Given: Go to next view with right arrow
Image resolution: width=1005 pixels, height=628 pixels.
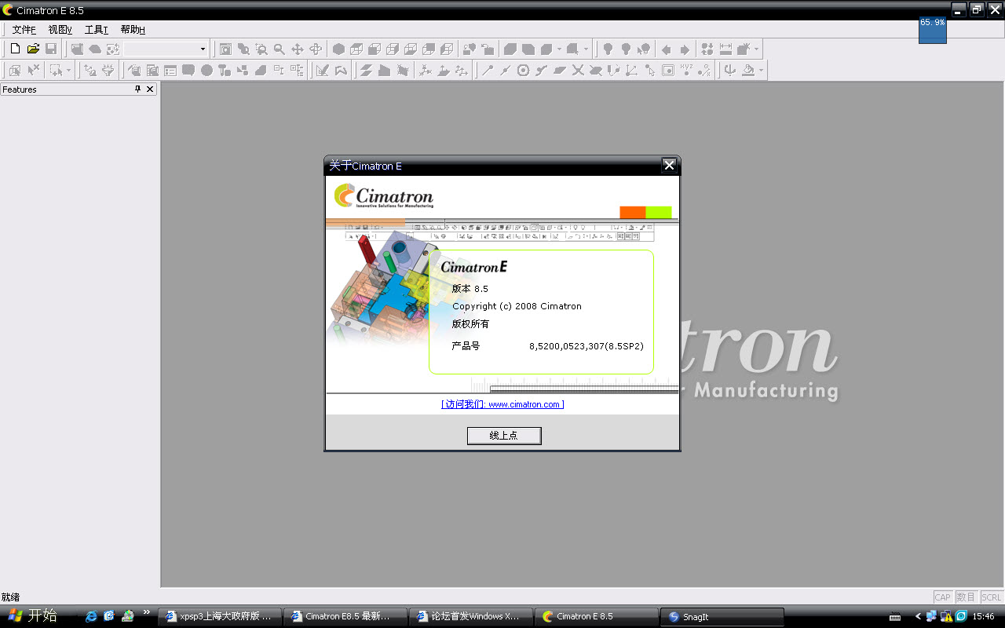Looking at the screenshot, I should pyautogui.click(x=685, y=49).
